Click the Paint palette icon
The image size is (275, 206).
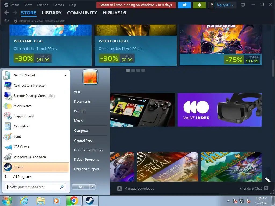coord(8,137)
